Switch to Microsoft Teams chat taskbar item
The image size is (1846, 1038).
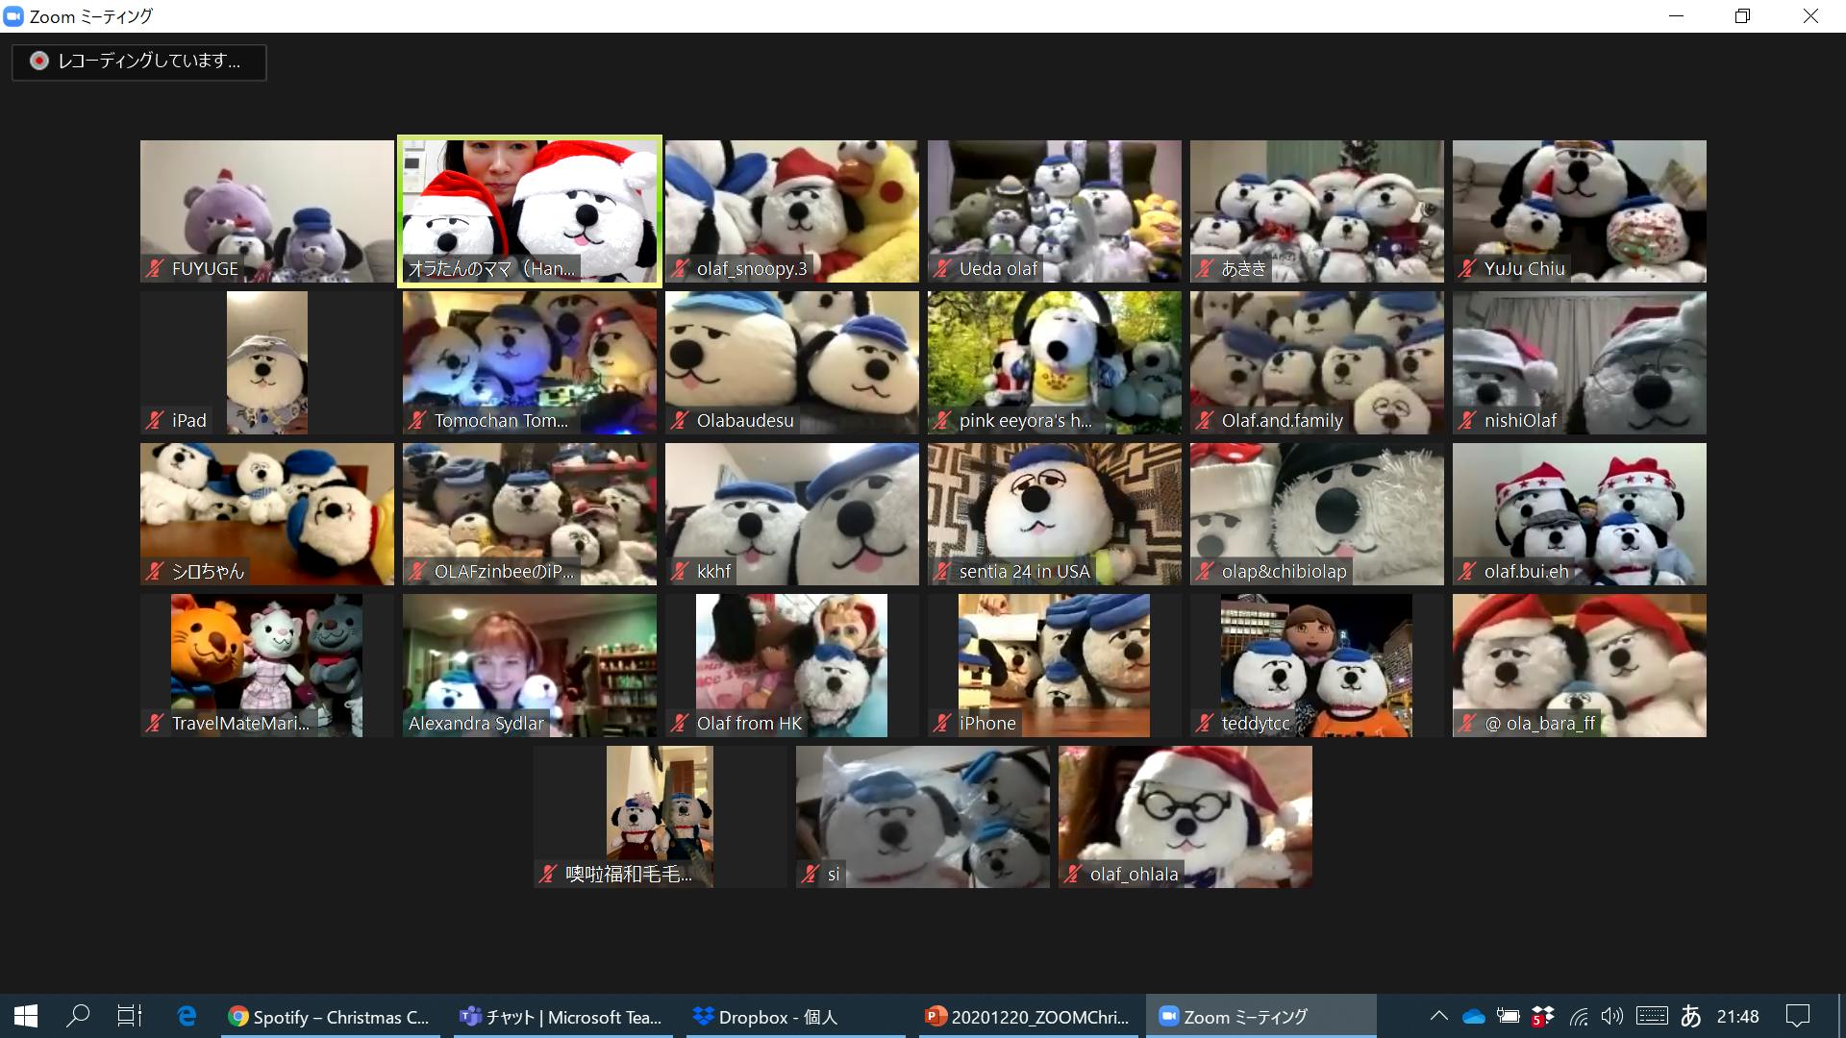[x=562, y=1017]
